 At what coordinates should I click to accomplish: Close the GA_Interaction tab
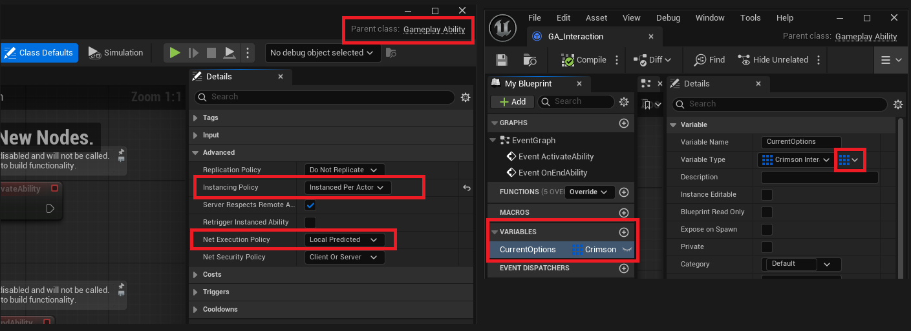pyautogui.click(x=651, y=37)
